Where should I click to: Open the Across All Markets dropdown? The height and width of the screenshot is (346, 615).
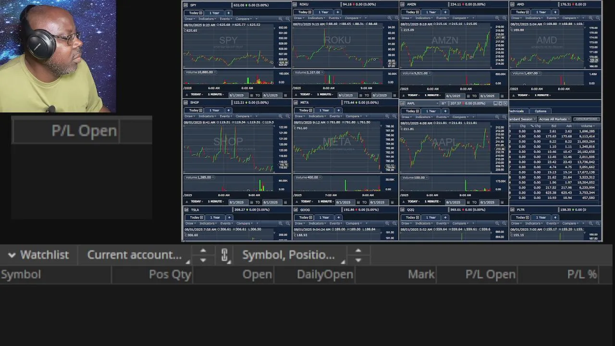[555, 119]
